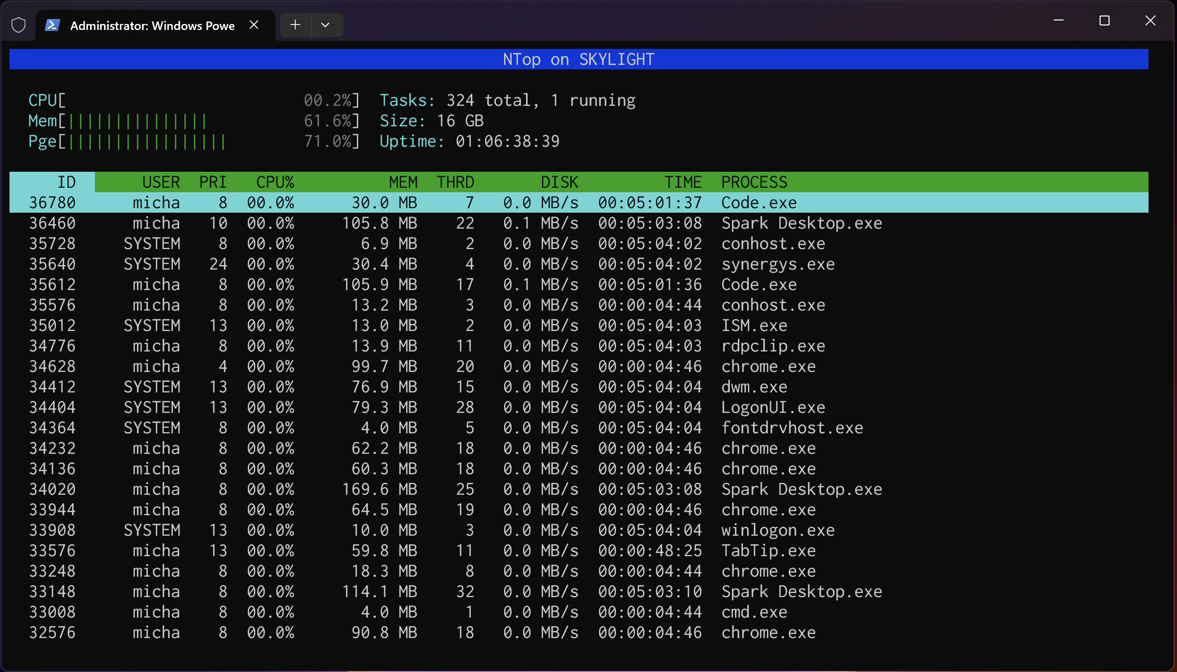The height and width of the screenshot is (672, 1177).
Task: Select process 33944 chrome.exe
Action: tap(579, 510)
